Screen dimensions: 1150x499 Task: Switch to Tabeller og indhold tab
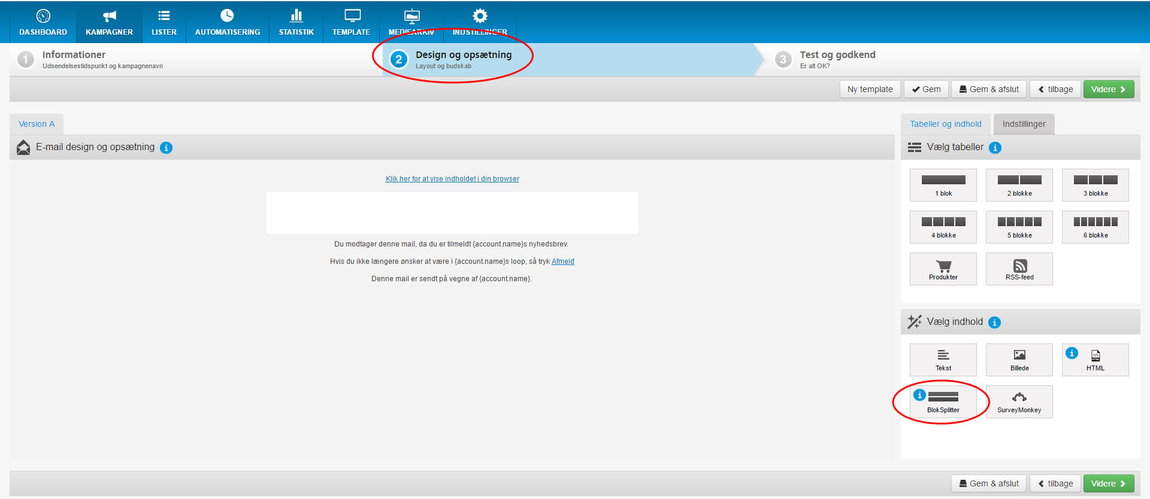click(946, 124)
